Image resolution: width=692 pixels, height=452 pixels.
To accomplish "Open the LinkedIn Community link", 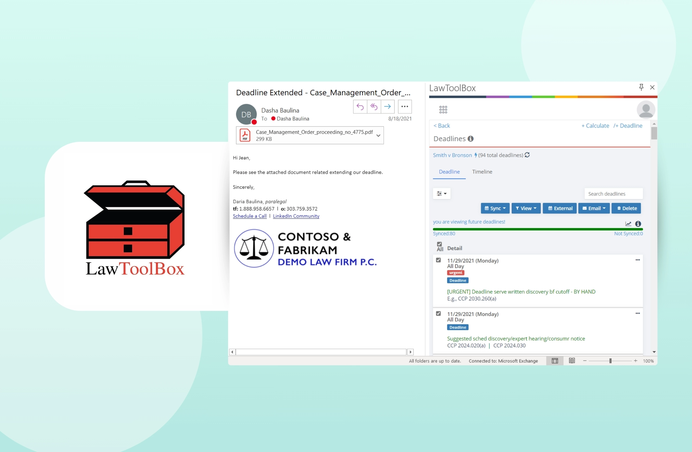I will (x=296, y=216).
